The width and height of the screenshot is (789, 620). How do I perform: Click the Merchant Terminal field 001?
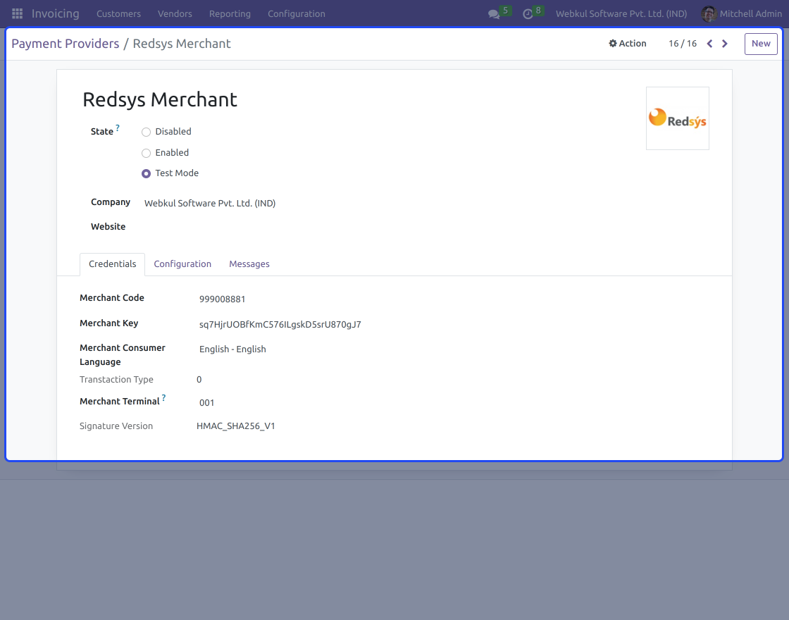[207, 402]
